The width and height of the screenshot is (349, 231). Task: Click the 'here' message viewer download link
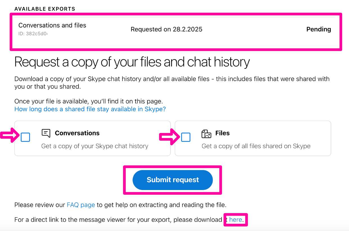pyautogui.click(x=236, y=219)
